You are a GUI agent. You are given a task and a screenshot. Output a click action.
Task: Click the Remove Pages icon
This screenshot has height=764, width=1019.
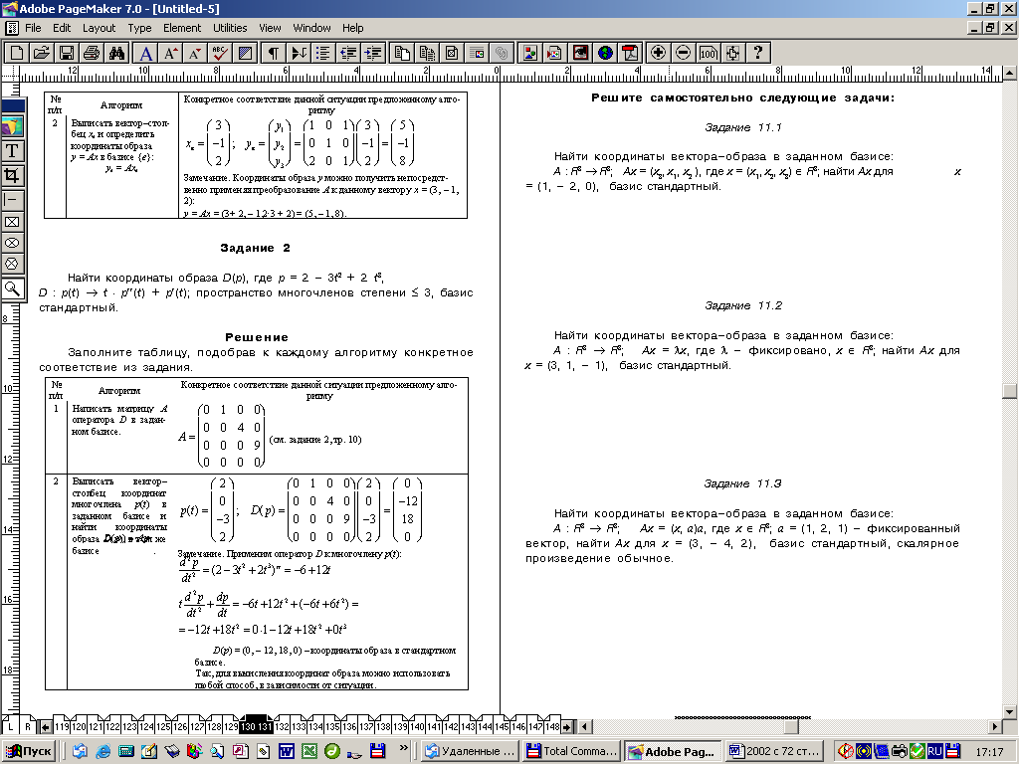(x=427, y=53)
